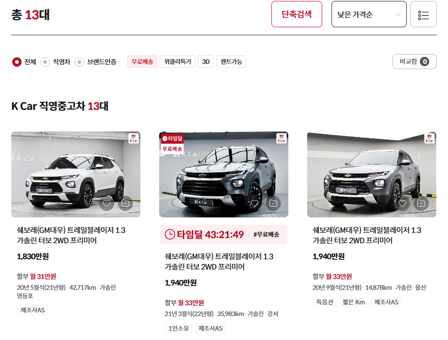This screenshot has height=340, width=448.
Task: Open the 울산 Trailblazer listing title
Action: tap(367, 235)
